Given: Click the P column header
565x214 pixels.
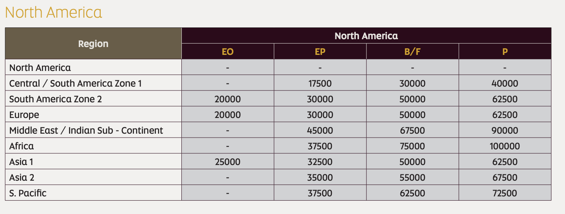Looking at the screenshot, I should (505, 51).
